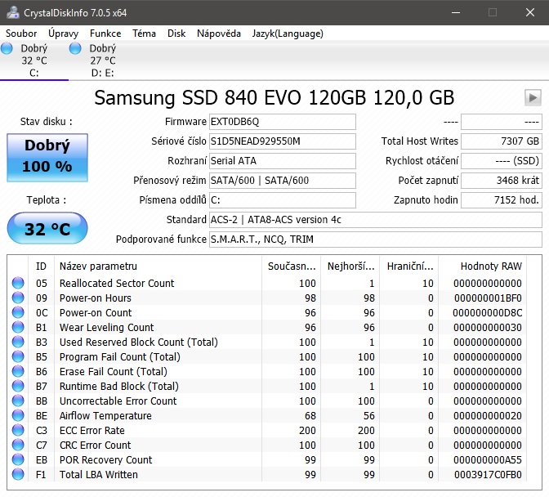Screen dimensions: 549x497
Task: Click the Rozhraní field Serial ATA
Action: point(283,161)
